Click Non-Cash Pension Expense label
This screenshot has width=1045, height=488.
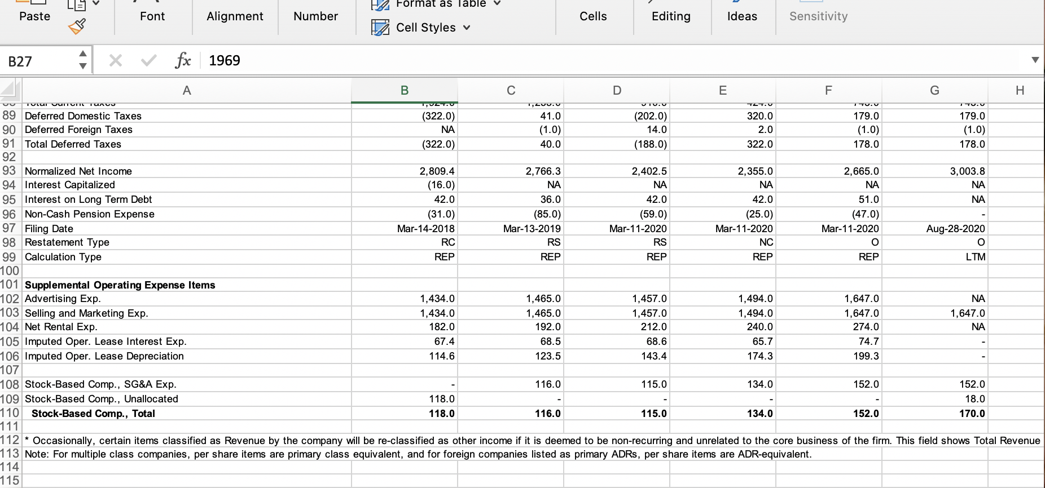(x=89, y=214)
